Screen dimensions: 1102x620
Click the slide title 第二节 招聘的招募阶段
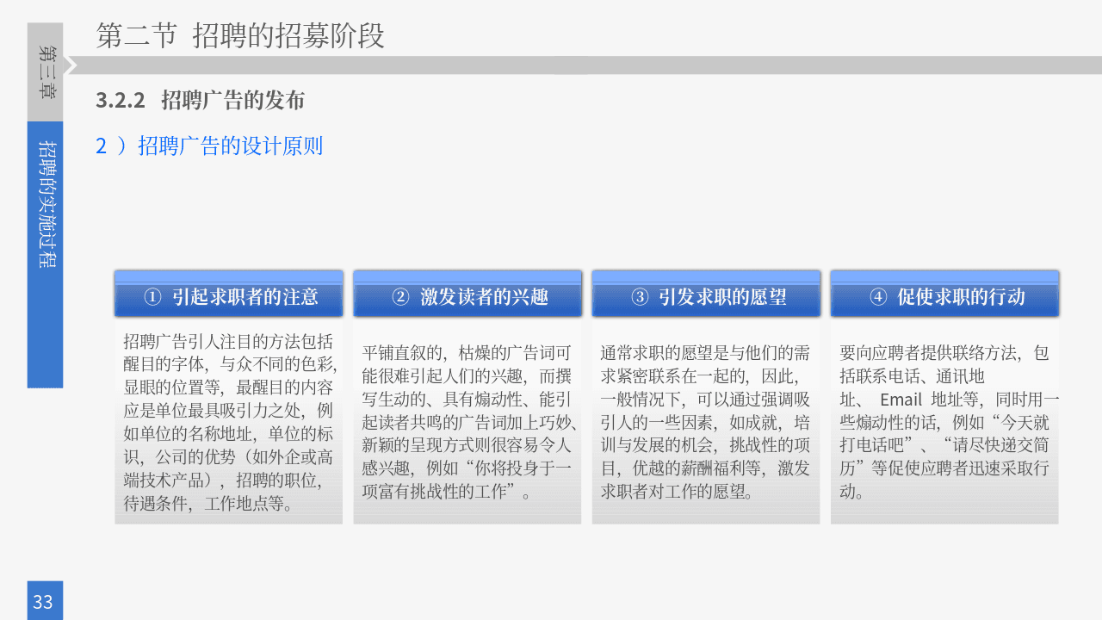pos(240,36)
